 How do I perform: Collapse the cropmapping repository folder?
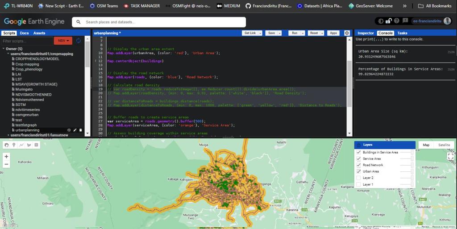tap(8, 54)
